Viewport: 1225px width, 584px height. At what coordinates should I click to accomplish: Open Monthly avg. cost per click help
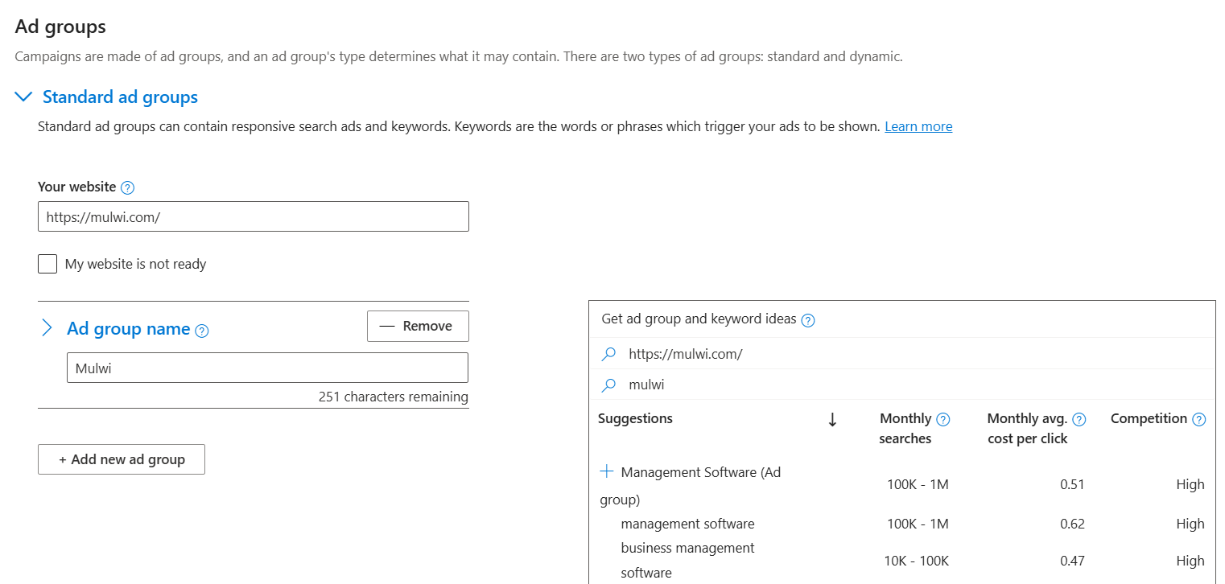point(1079,419)
